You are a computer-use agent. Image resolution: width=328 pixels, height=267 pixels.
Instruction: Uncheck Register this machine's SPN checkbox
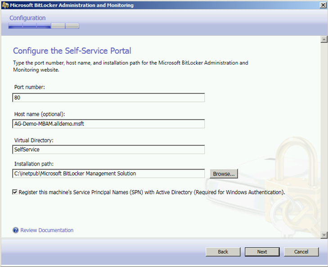15,192
